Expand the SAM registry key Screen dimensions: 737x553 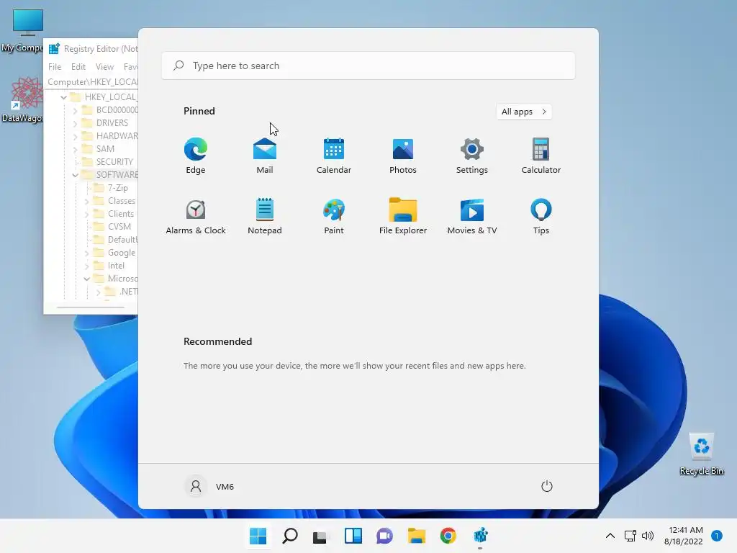point(75,149)
